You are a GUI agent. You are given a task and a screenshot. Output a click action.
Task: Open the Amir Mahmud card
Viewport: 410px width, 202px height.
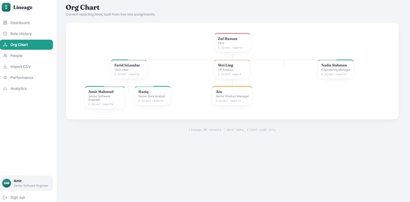(105, 97)
